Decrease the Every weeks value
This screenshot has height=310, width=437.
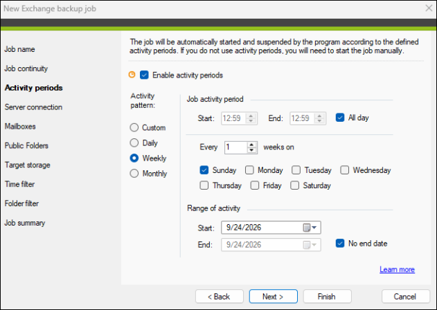tap(251, 150)
